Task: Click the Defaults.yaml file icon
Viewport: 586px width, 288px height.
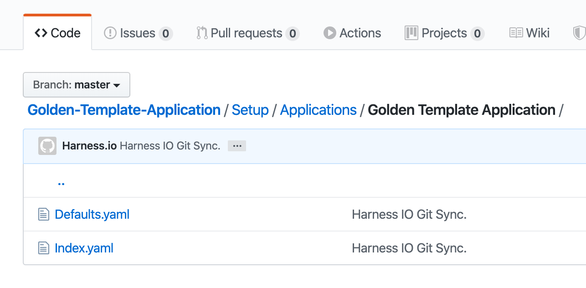Action: point(43,214)
